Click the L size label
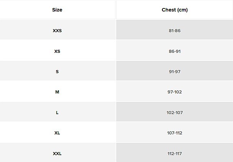This screenshot has height=162, width=233. [57, 113]
